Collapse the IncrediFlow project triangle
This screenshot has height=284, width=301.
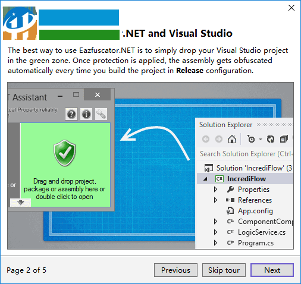tap(205, 179)
